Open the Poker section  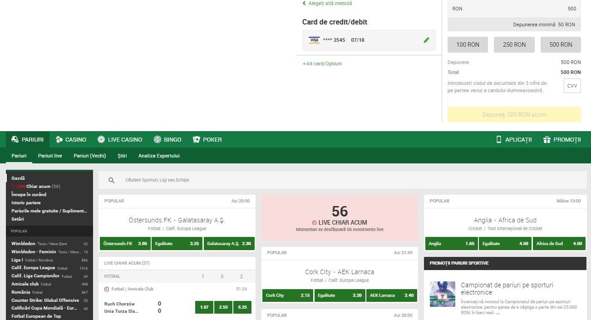pos(207,139)
